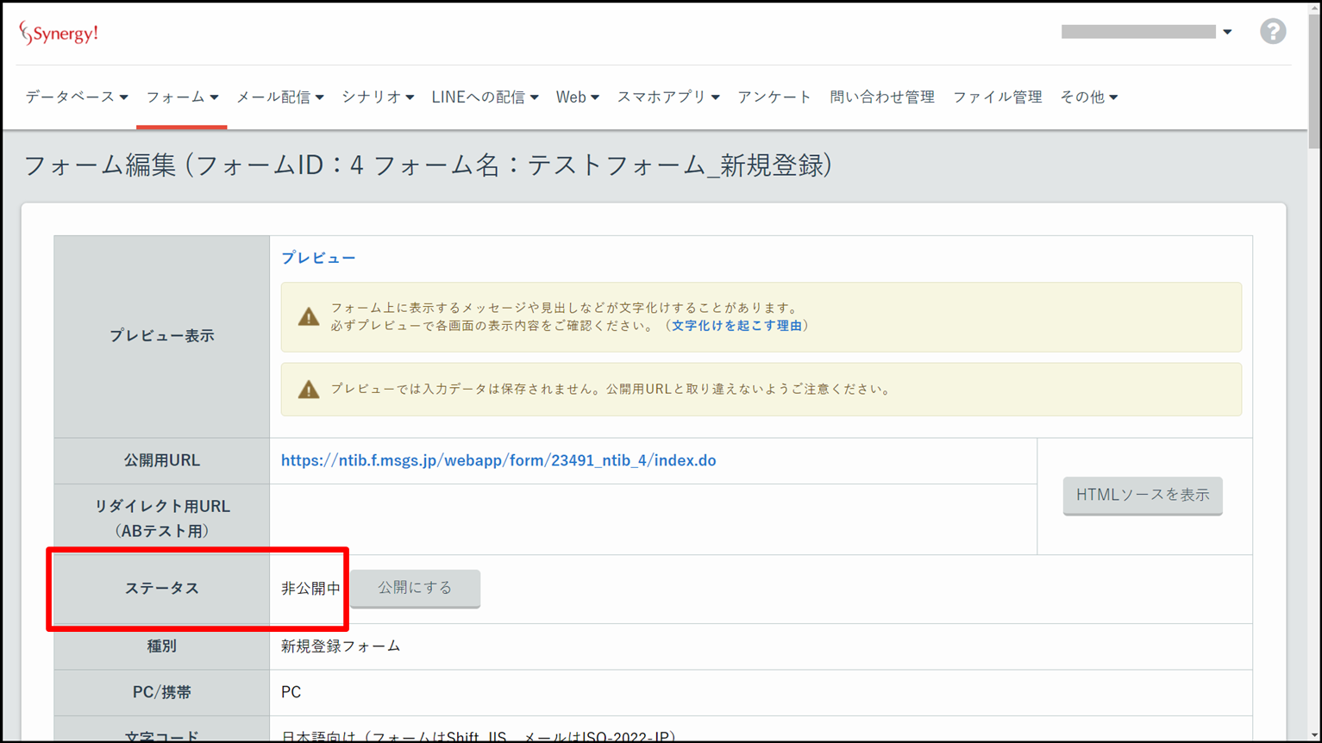Expand the LINEへの配信 menu

(x=485, y=97)
